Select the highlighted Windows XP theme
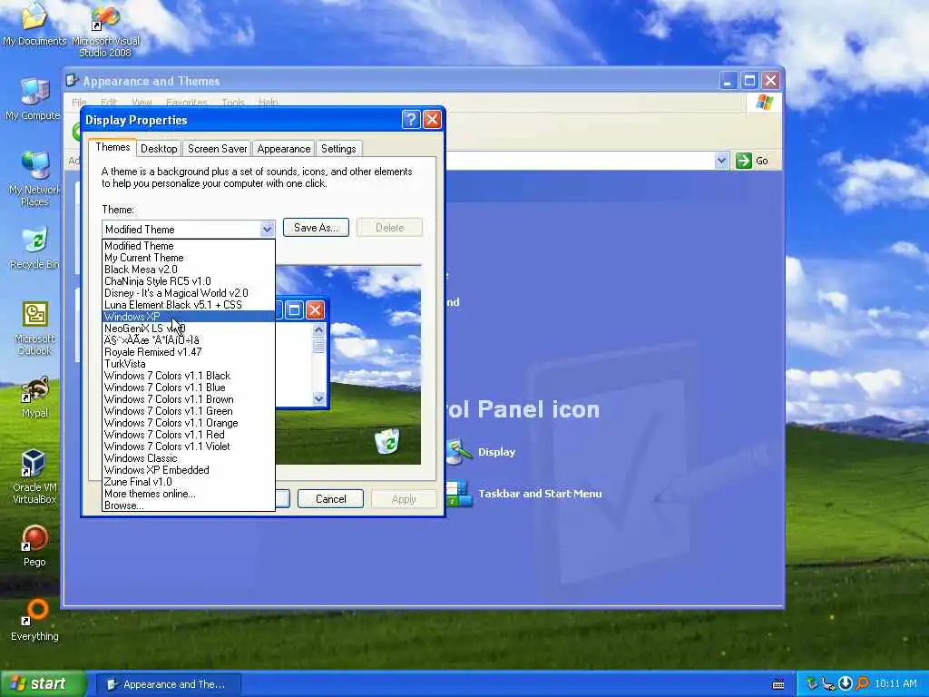The image size is (929, 697). (x=189, y=317)
